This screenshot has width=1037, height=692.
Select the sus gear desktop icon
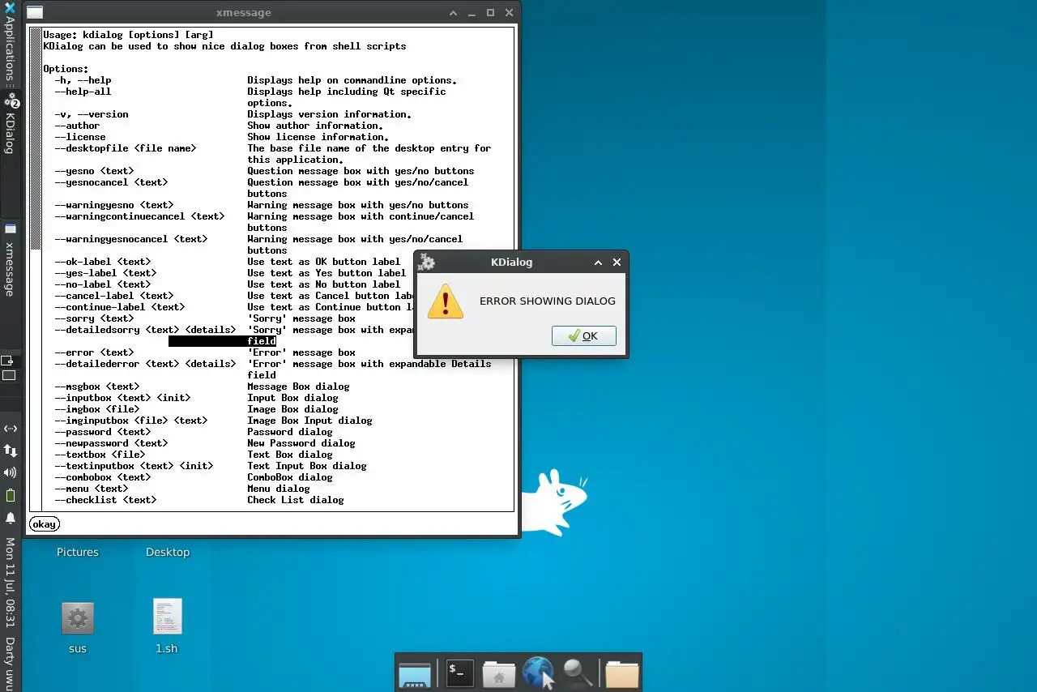click(x=78, y=619)
